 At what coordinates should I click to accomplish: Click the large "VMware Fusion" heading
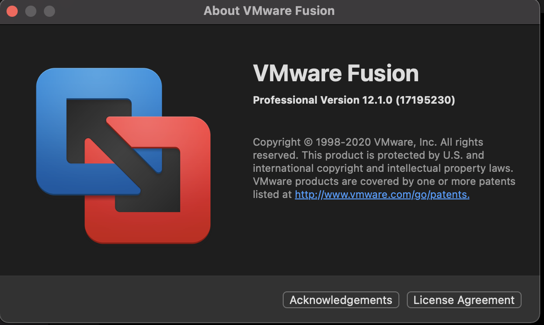click(335, 74)
